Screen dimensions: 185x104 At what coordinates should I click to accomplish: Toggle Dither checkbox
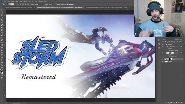pyautogui.click(x=62, y=4)
